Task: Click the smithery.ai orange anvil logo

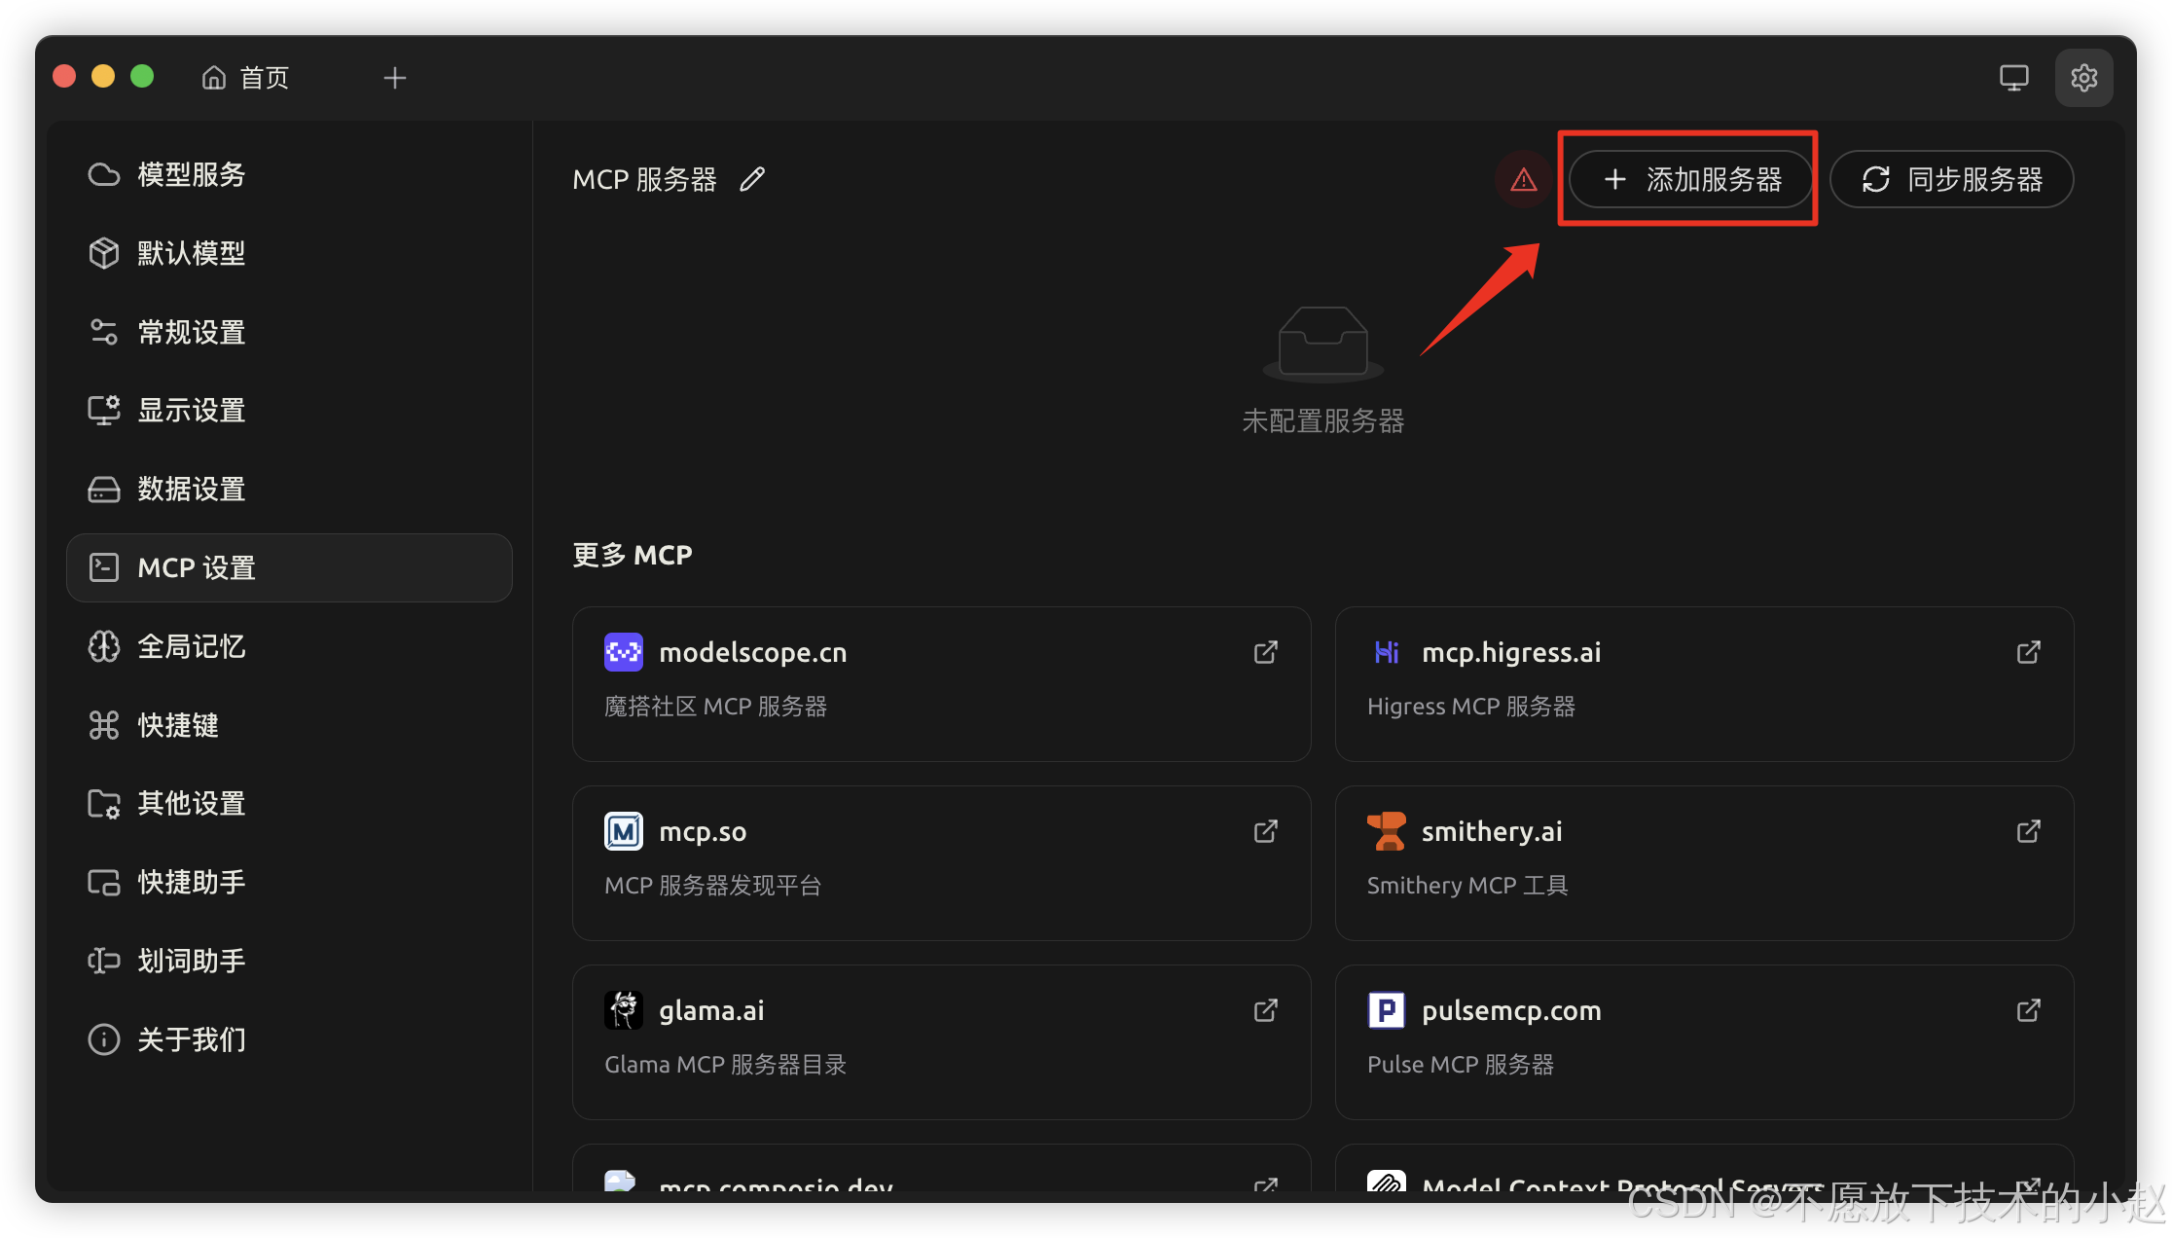Action: point(1387,831)
